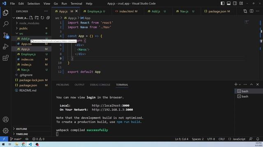Collapse all folders in Explorer
The height and width of the screenshot is (147, 263).
tap(48, 18)
